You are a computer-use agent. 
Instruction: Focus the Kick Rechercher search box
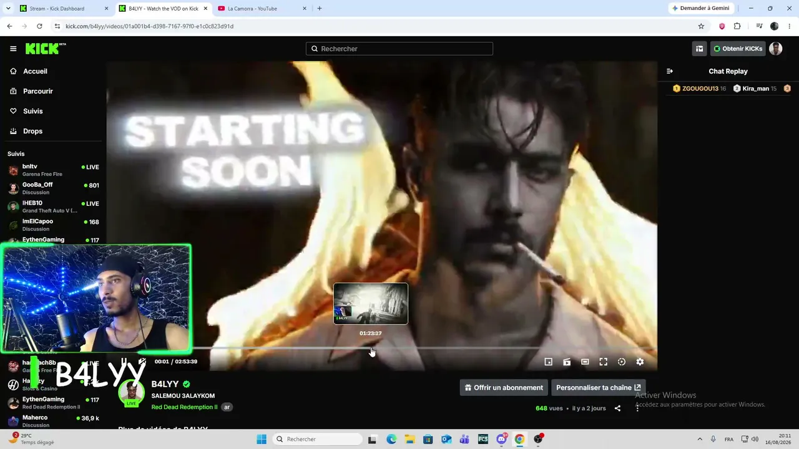click(x=399, y=49)
